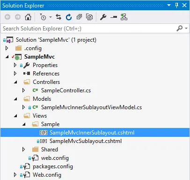Click the Controllers folder icon
This screenshot has height=180, width=190.
(x=27, y=82)
